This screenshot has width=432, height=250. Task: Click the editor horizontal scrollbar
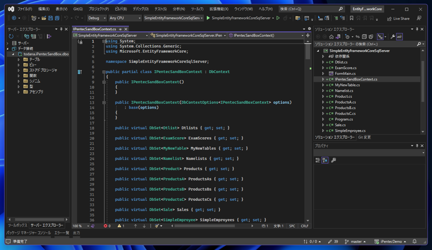(x=205, y=226)
